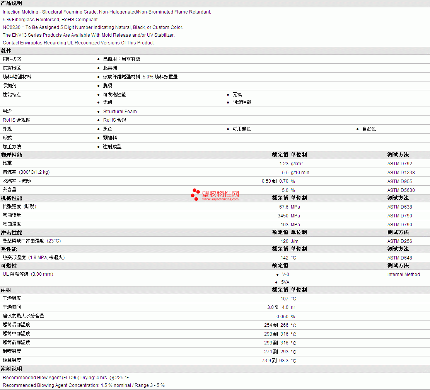Select the ASTM D638 test method

pos(399,207)
